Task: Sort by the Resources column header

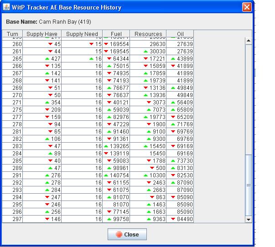Action: click(x=148, y=34)
